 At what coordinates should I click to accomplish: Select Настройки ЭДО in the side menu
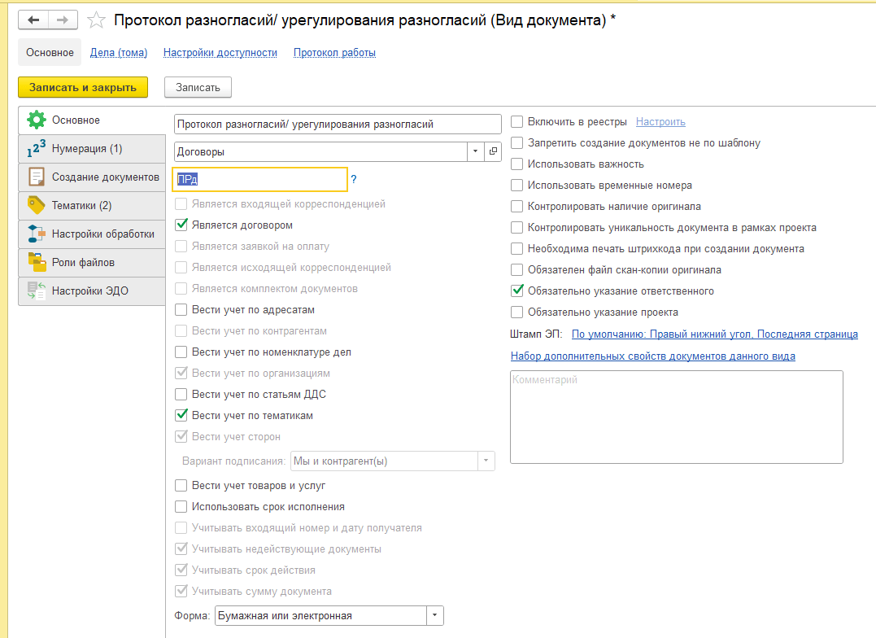click(x=92, y=291)
